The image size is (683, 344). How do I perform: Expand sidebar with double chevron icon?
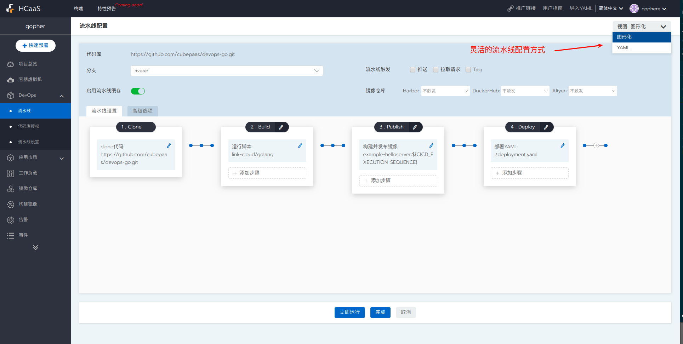35,247
